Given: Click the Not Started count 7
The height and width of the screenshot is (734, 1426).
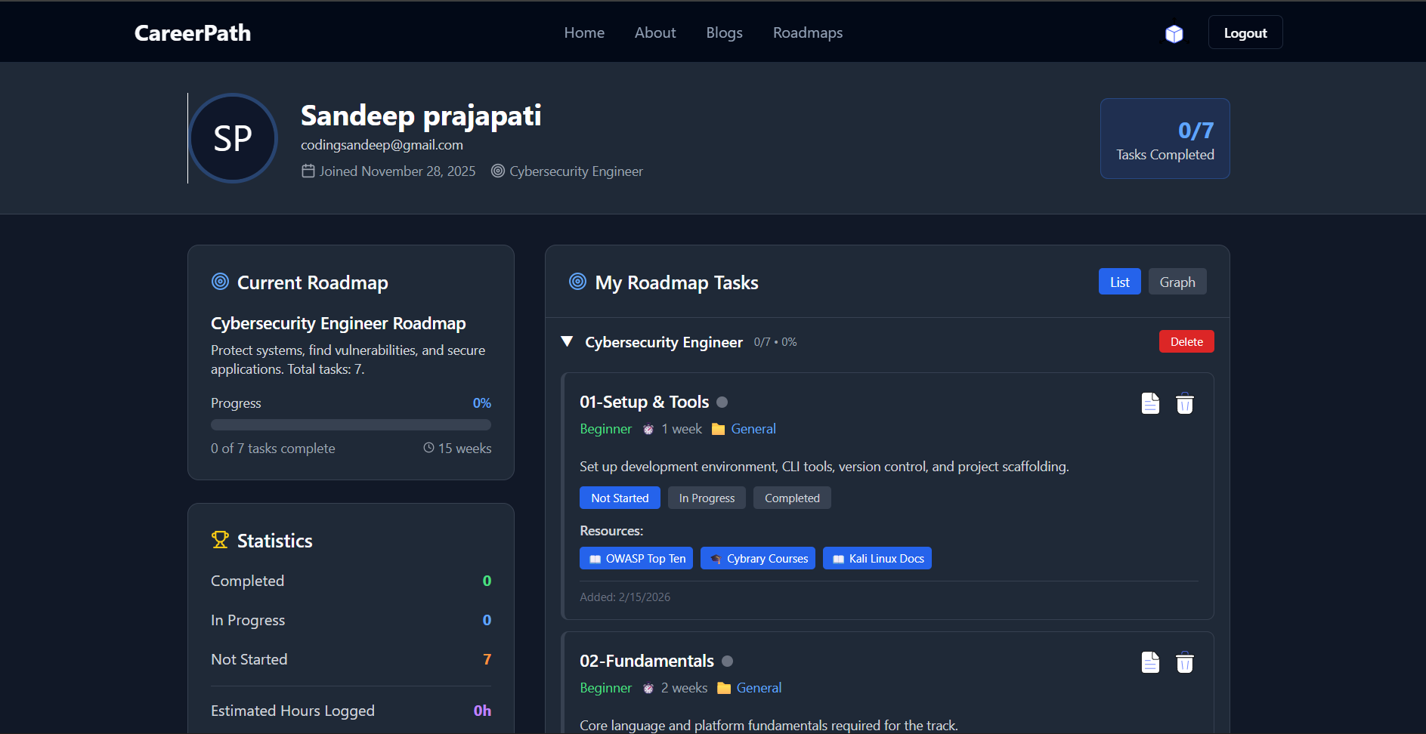Looking at the screenshot, I should click(x=487, y=659).
